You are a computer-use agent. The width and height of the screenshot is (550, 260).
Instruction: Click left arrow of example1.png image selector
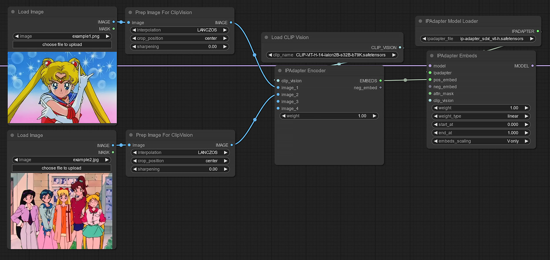[17, 36]
